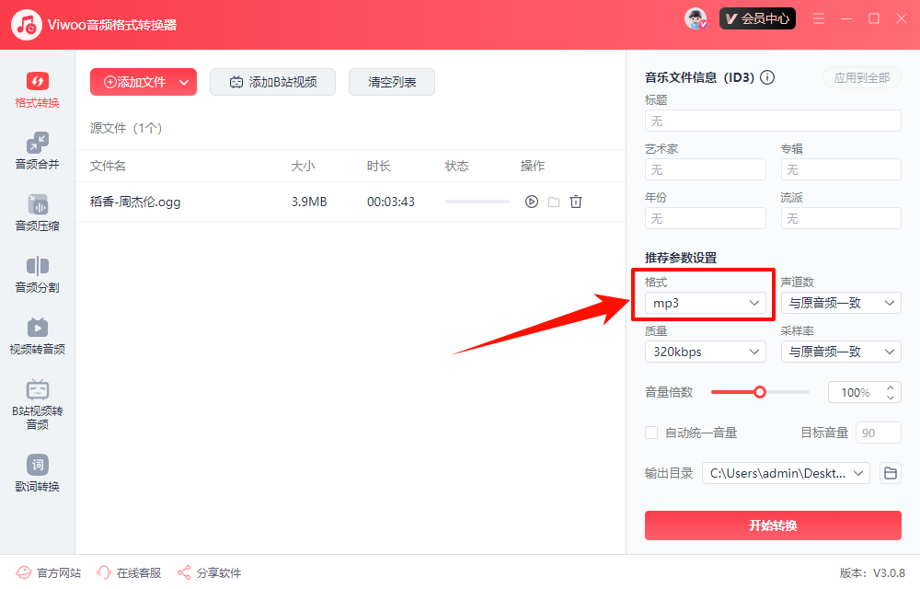
Task: Switch to the 格式转换 tab
Action: 37,88
